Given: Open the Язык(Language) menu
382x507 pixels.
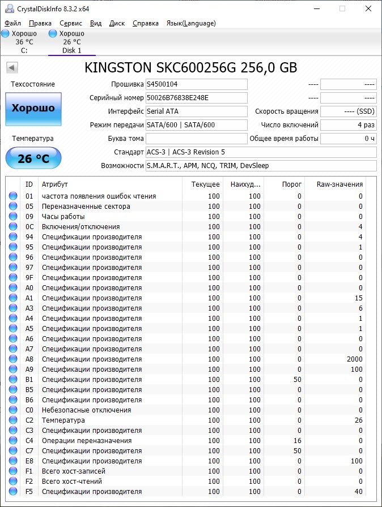Looking at the screenshot, I should (x=191, y=23).
